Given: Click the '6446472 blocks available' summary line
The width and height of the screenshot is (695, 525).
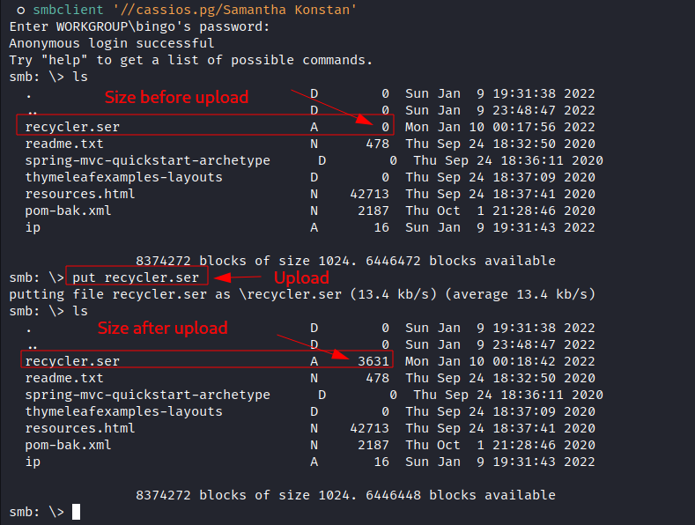Looking at the screenshot, I should point(345,261).
